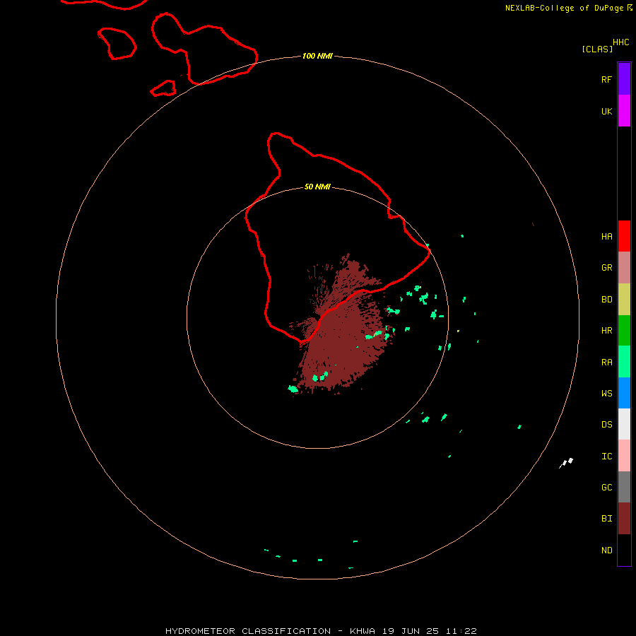Click the dark red BI legend swatch
Viewport: 636px width, 636px height.
coord(624,519)
